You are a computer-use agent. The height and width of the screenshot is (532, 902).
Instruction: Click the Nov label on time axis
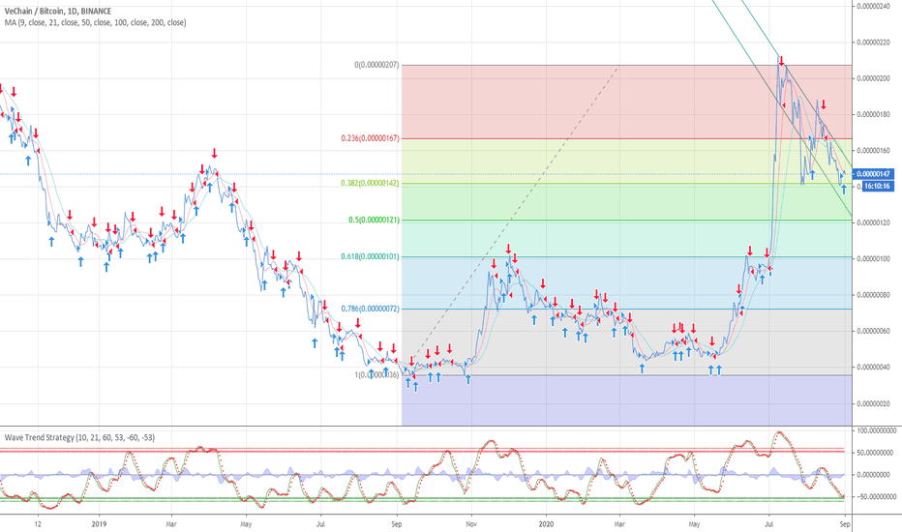pyautogui.click(x=471, y=524)
